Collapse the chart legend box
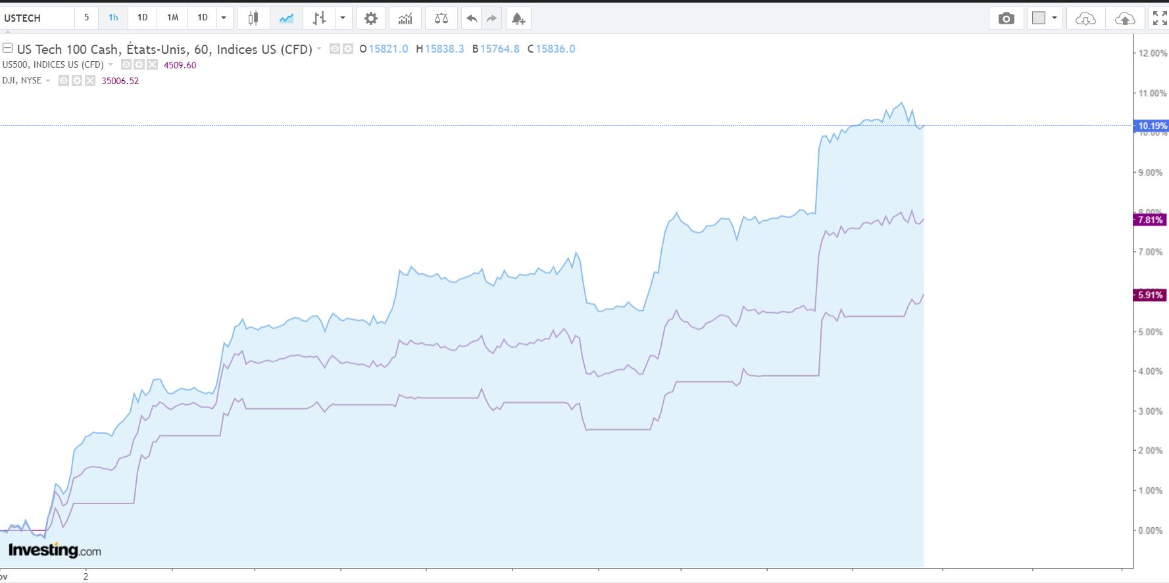 (8, 48)
